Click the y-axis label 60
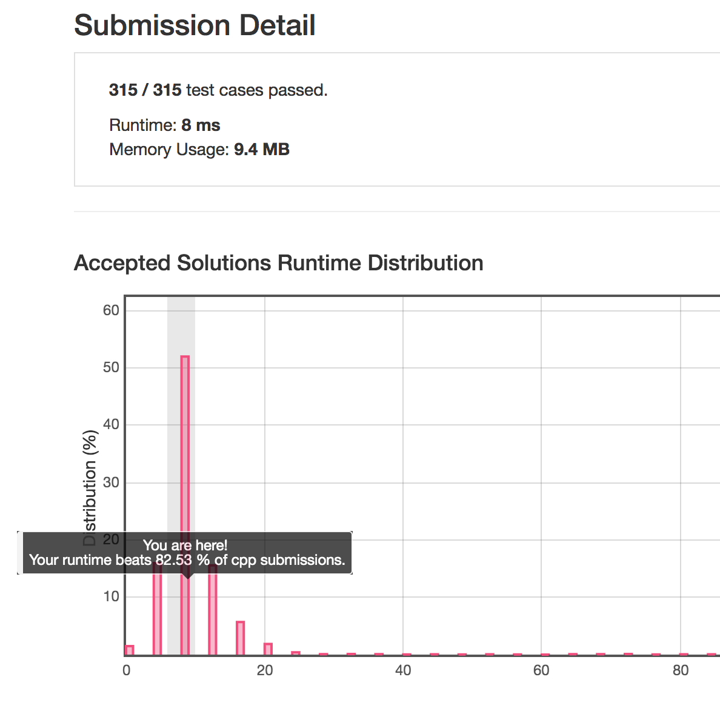This screenshot has width=720, height=714. tap(111, 310)
